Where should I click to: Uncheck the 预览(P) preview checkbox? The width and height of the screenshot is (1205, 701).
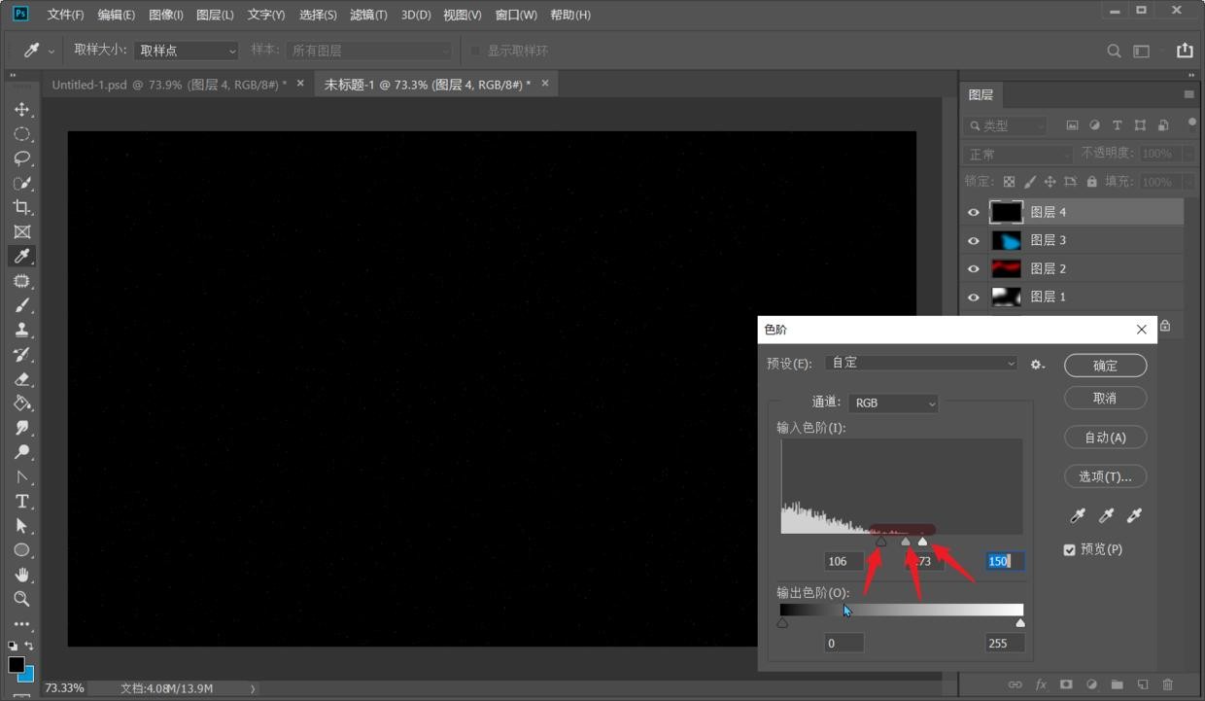1069,549
